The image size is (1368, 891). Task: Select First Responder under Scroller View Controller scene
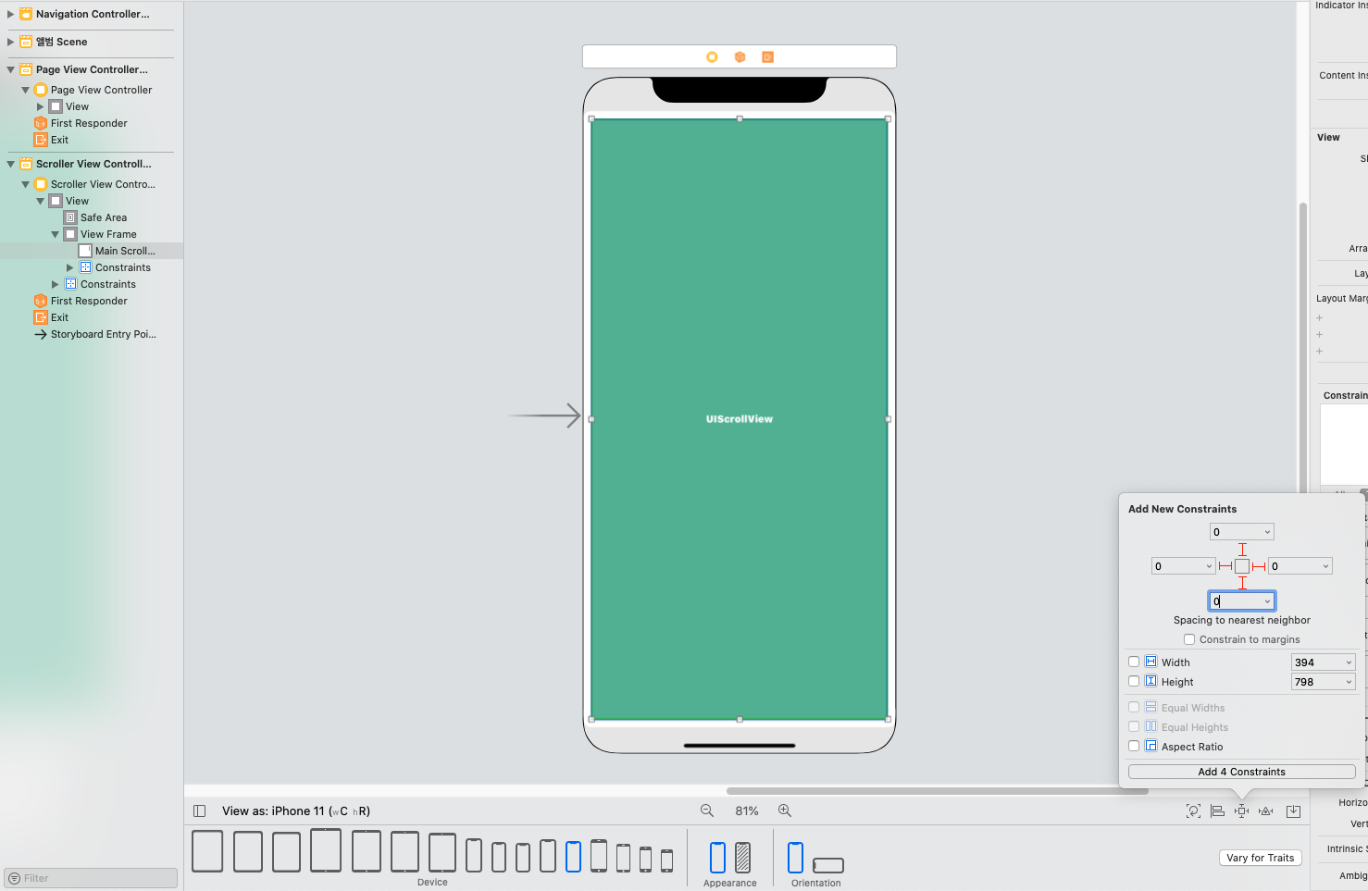89,301
